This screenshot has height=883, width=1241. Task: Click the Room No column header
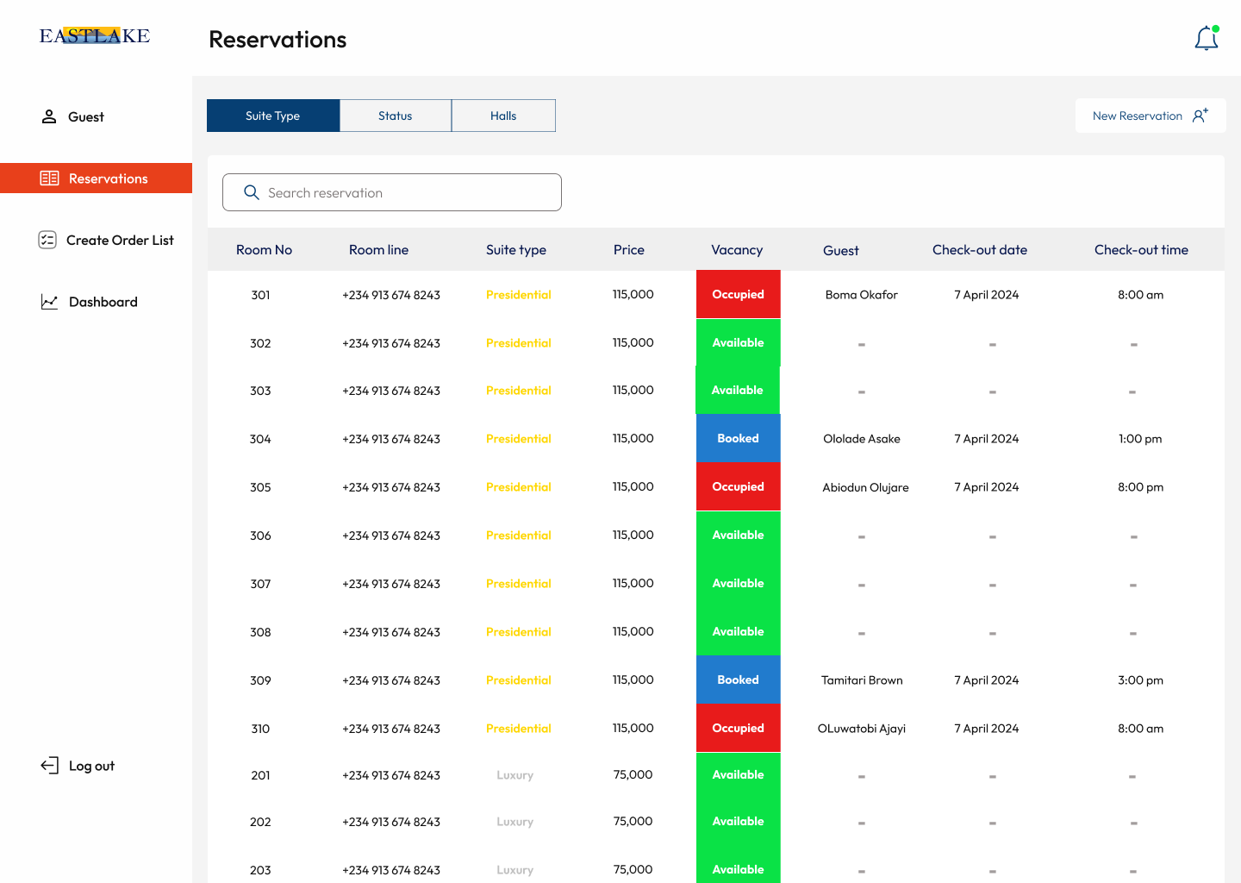click(265, 249)
